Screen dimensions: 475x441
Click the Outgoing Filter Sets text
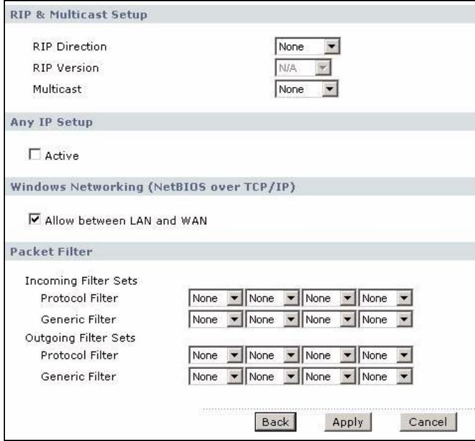click(80, 338)
